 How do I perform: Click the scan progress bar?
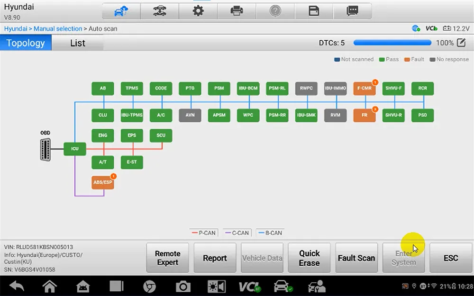(392, 43)
